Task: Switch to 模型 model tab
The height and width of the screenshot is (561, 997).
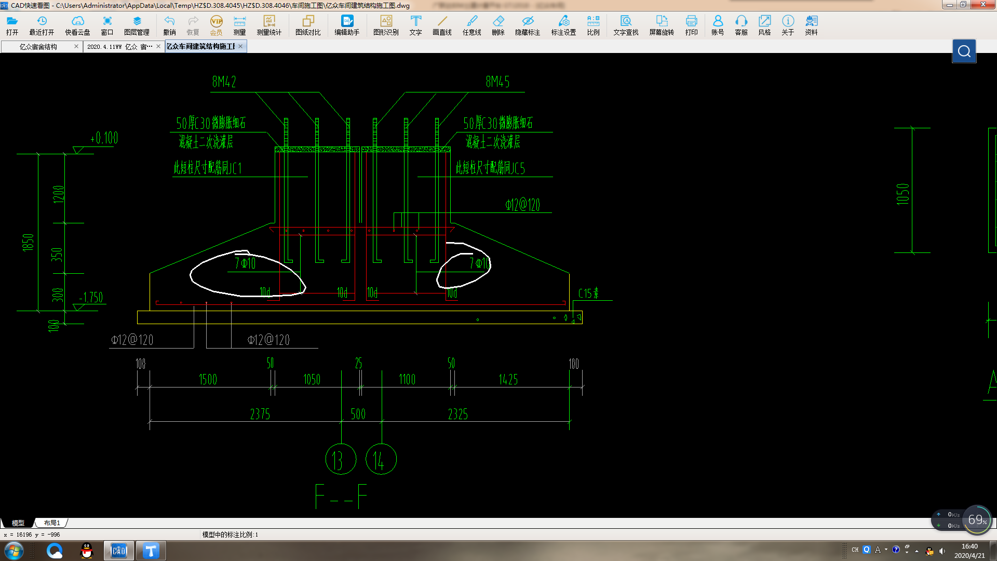Action: pos(18,523)
